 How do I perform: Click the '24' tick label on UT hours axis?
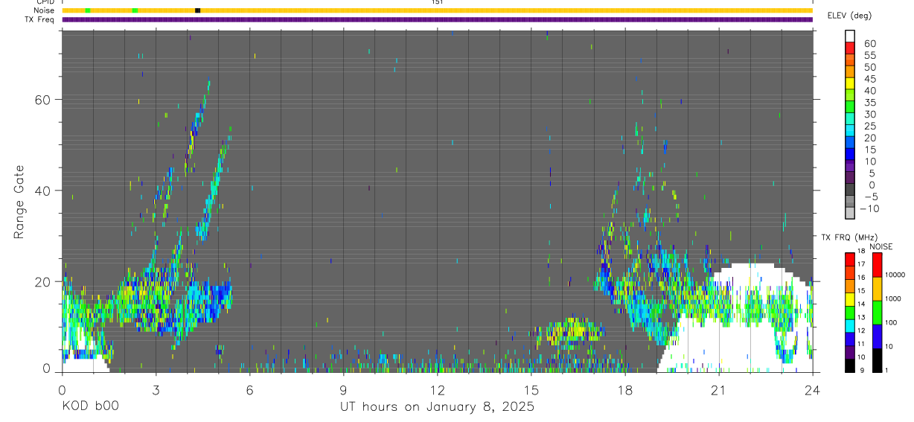click(813, 389)
